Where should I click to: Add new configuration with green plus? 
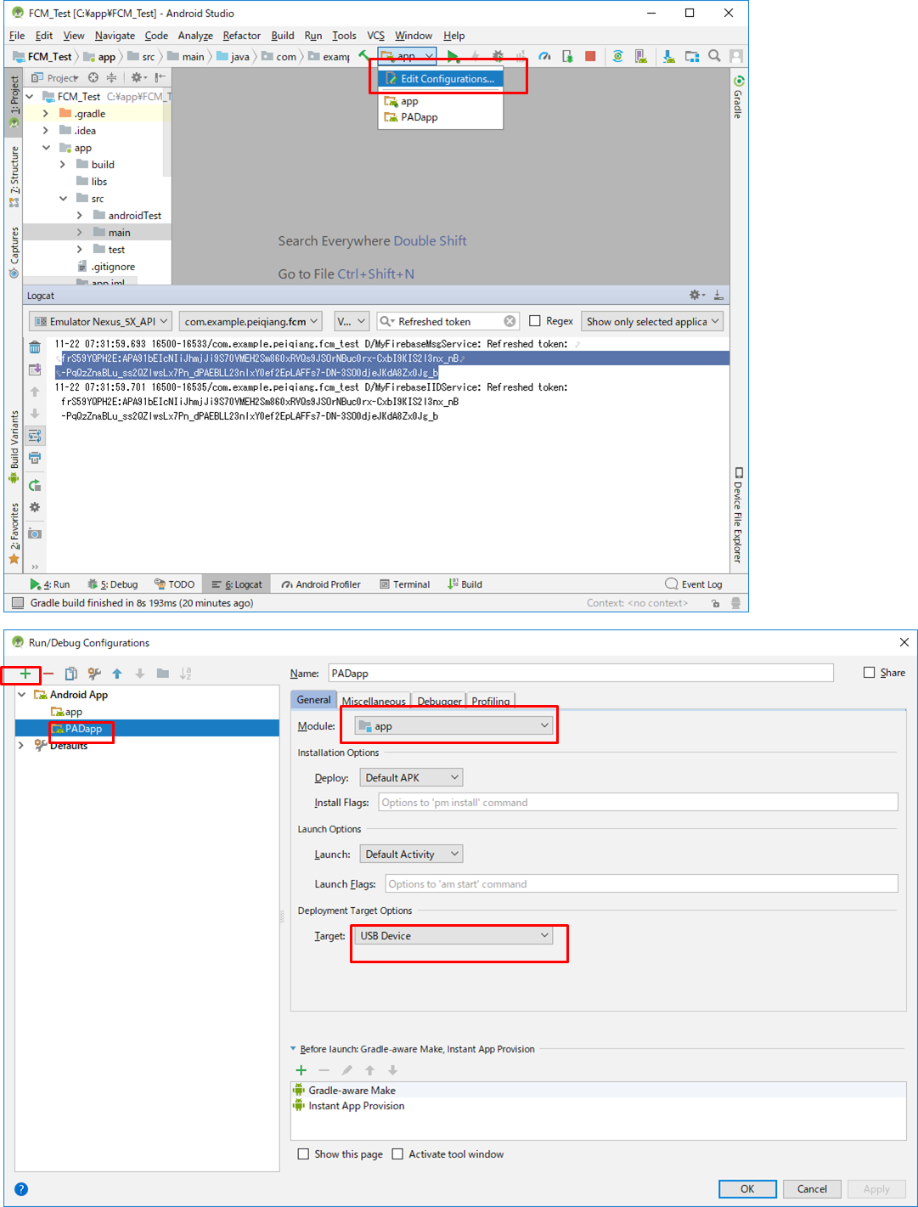[25, 674]
